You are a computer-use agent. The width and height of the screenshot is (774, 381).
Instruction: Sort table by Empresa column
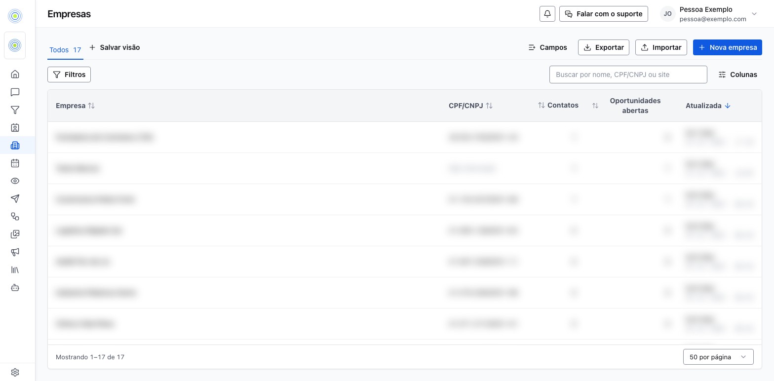[75, 106]
